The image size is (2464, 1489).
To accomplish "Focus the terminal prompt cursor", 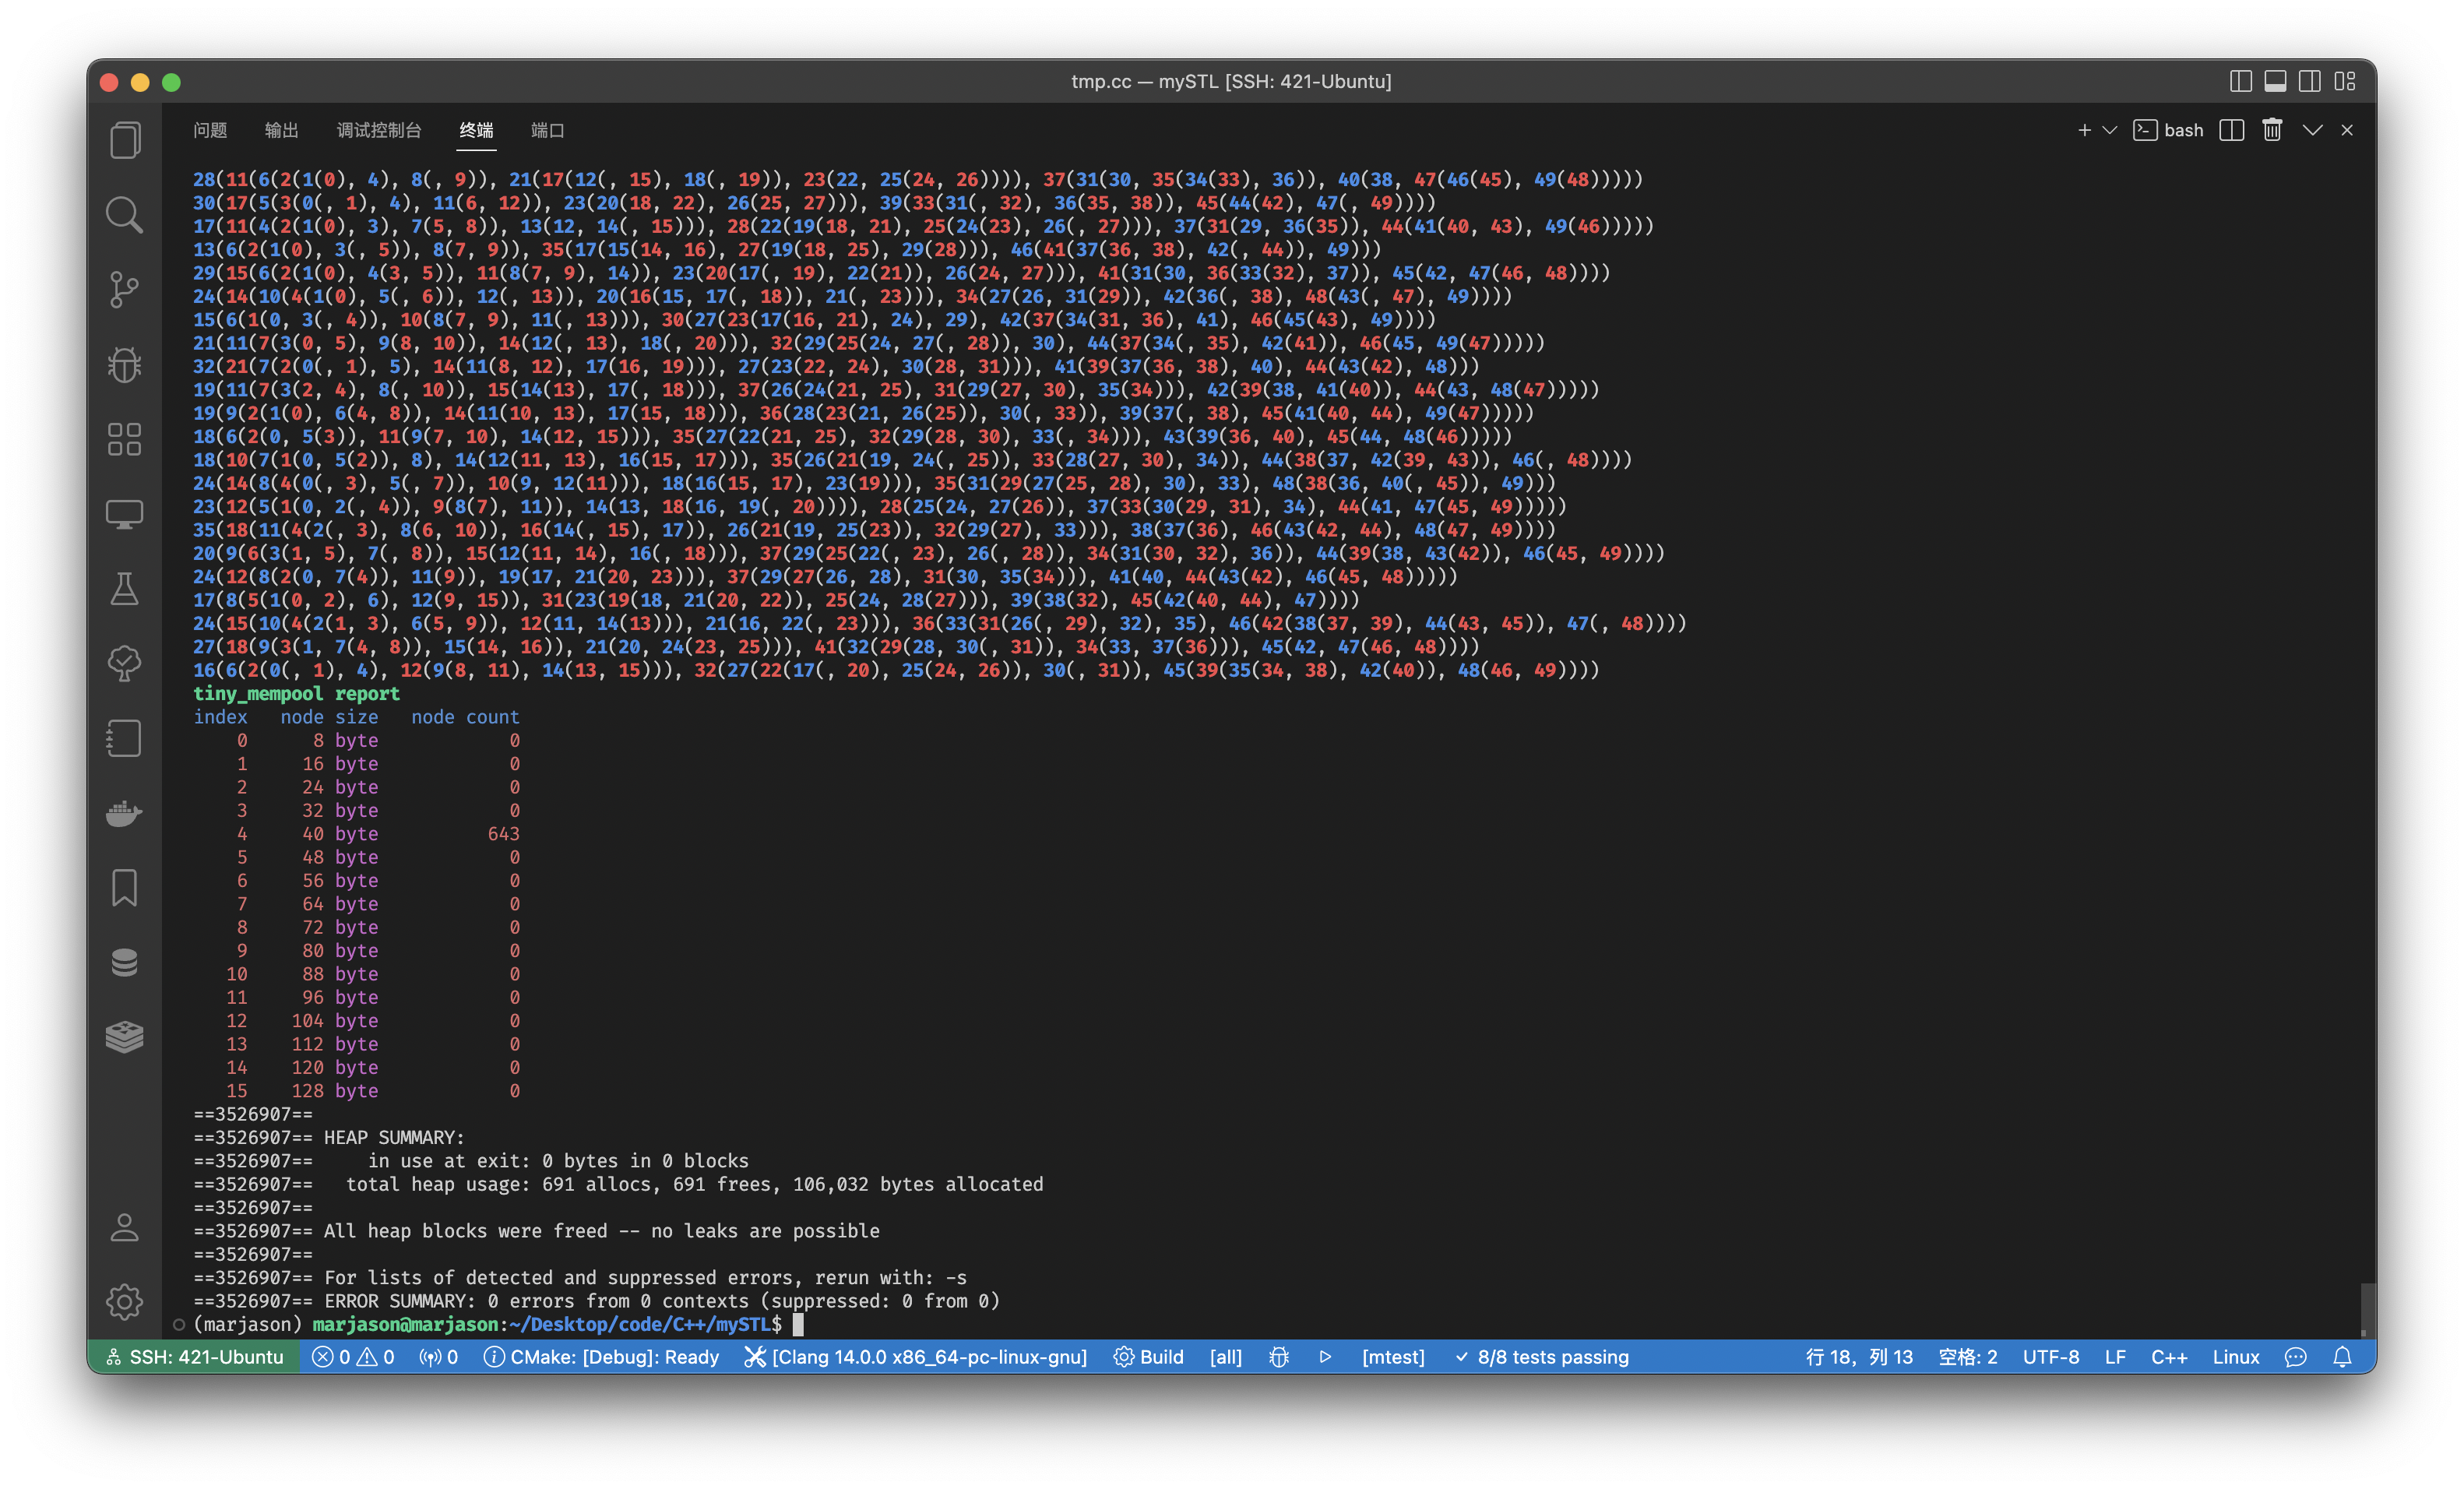I will pos(798,1324).
